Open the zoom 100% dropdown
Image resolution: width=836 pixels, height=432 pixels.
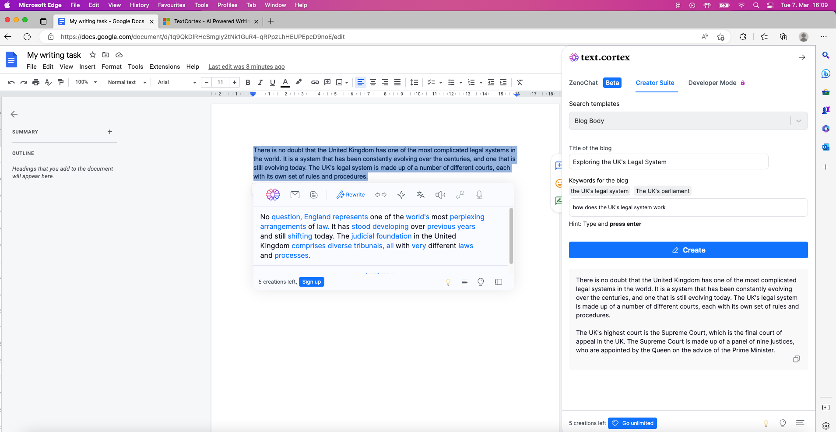[x=86, y=82]
